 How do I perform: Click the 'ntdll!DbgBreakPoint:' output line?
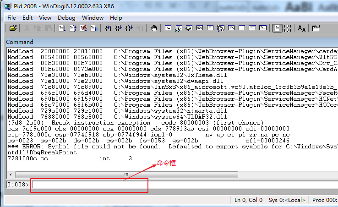point(44,153)
